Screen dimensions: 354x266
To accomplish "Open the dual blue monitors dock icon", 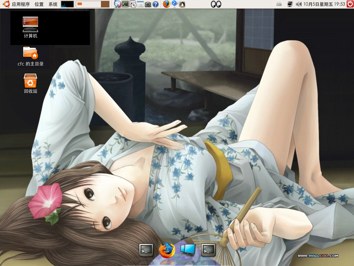I will point(188,250).
